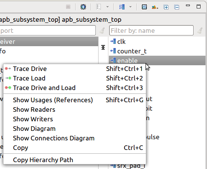
Task: Choose Show Diagram menu entry
Action: 74,129
